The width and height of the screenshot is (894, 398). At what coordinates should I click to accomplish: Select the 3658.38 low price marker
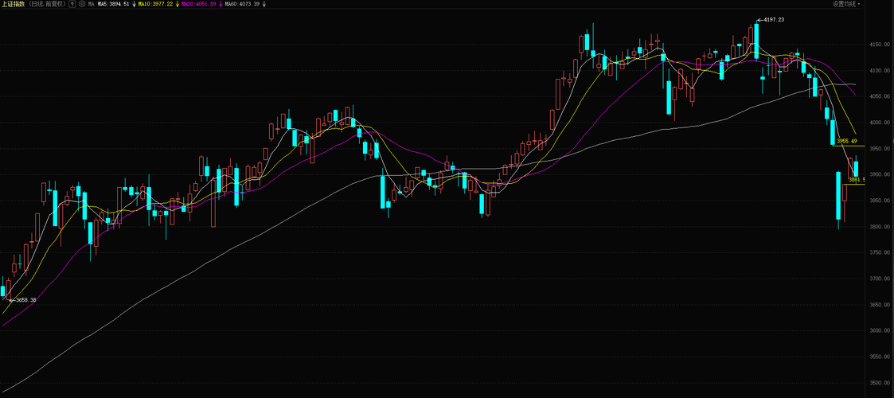coord(23,300)
